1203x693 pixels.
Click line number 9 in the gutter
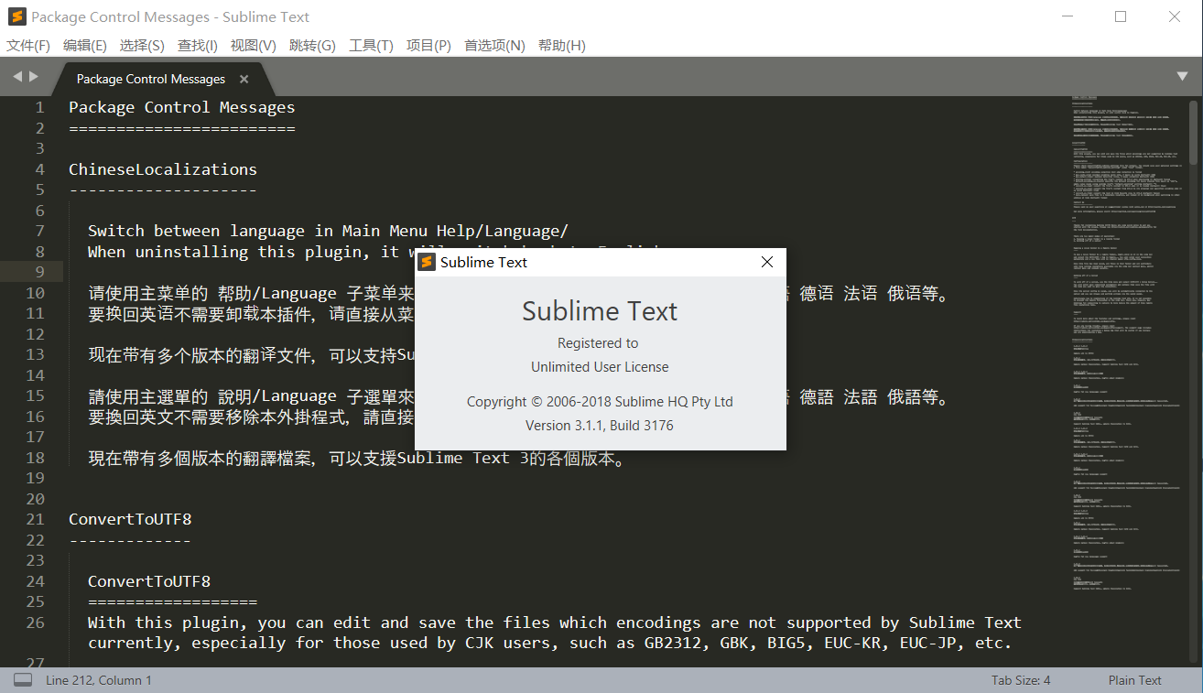click(x=39, y=272)
